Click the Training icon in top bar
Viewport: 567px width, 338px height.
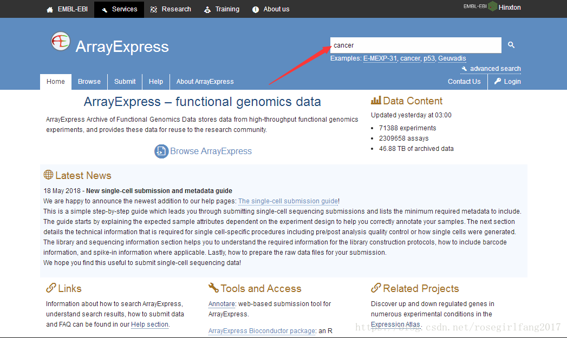coord(207,9)
